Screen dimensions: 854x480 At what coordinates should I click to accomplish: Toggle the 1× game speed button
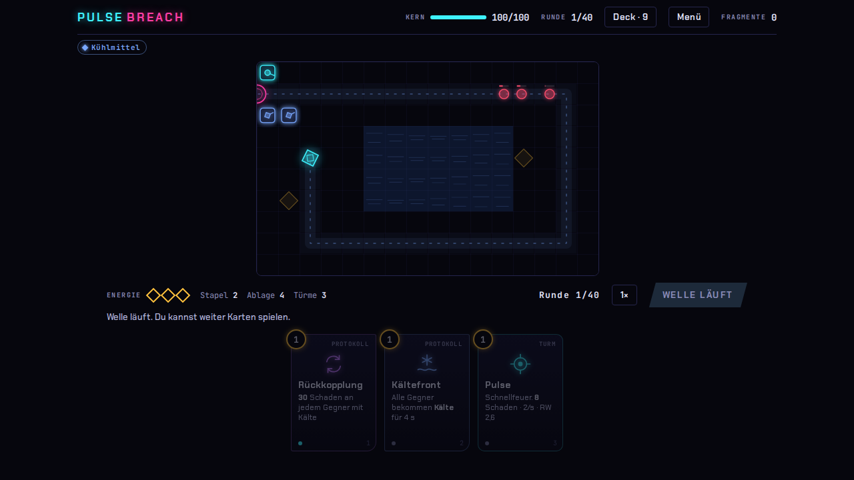point(624,295)
